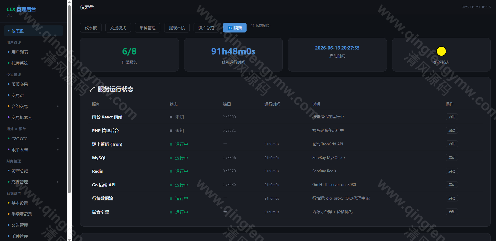The width and height of the screenshot is (496, 241).
Task: Click the MySQL port :3306 cell
Action: [230, 158]
